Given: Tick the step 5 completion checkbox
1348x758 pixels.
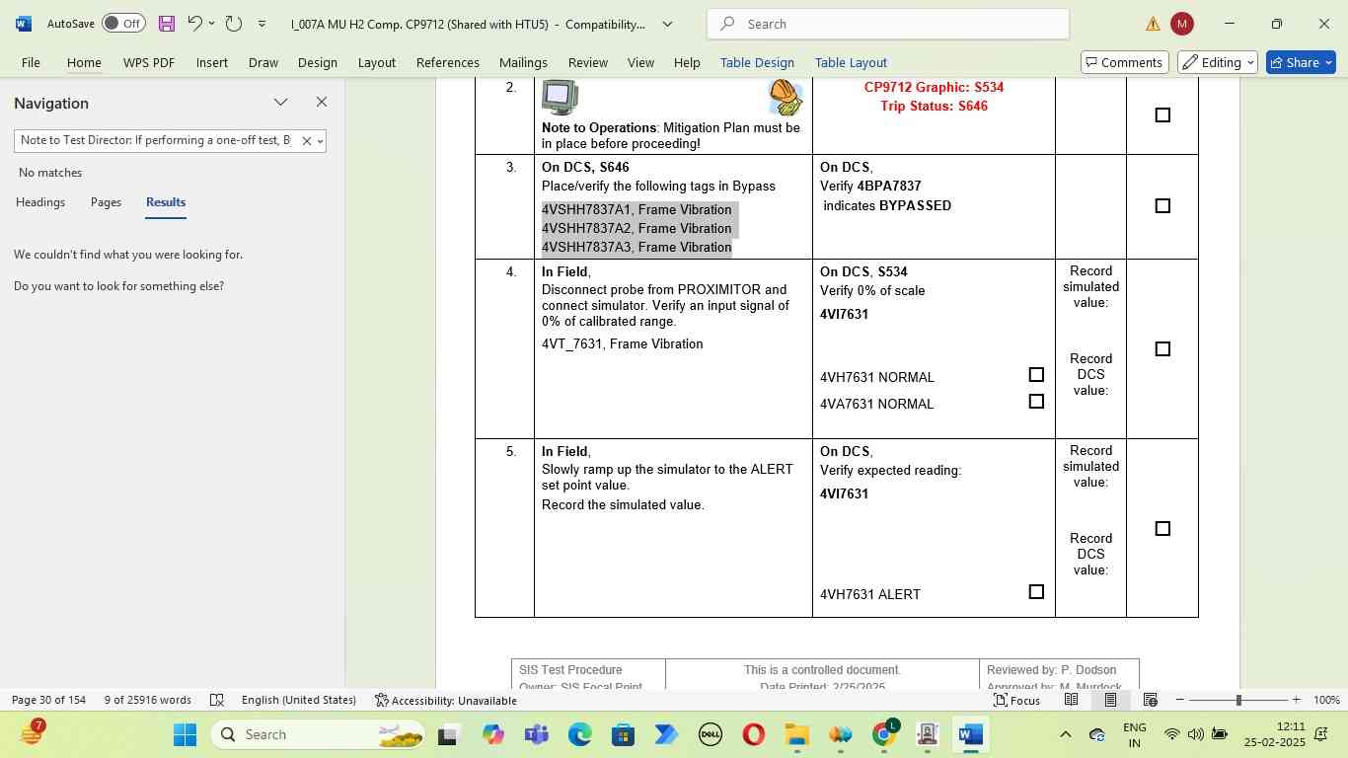Looking at the screenshot, I should click(1162, 529).
